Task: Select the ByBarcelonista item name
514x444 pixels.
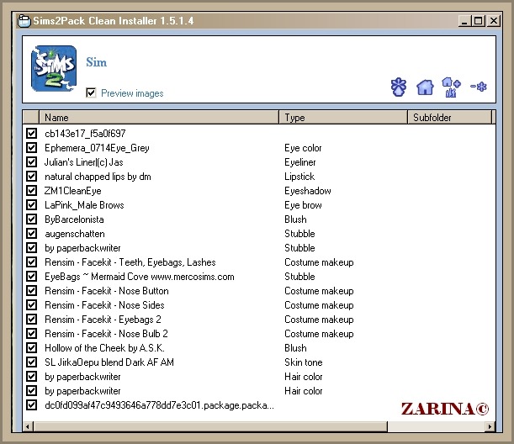Action: point(74,219)
